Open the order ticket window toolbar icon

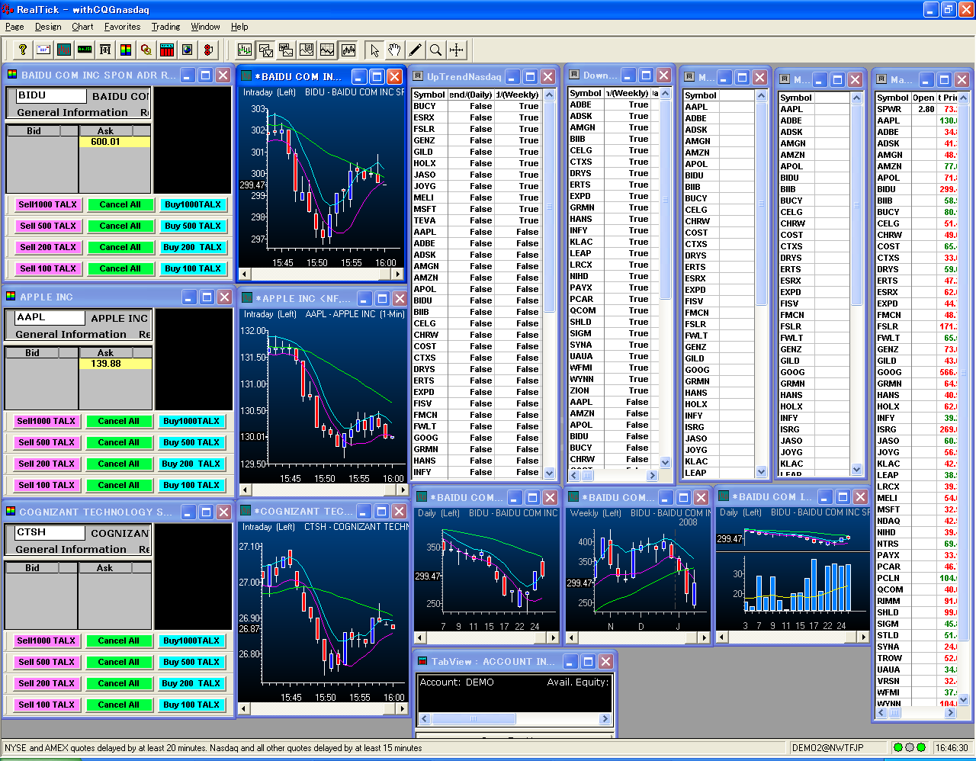tap(43, 50)
